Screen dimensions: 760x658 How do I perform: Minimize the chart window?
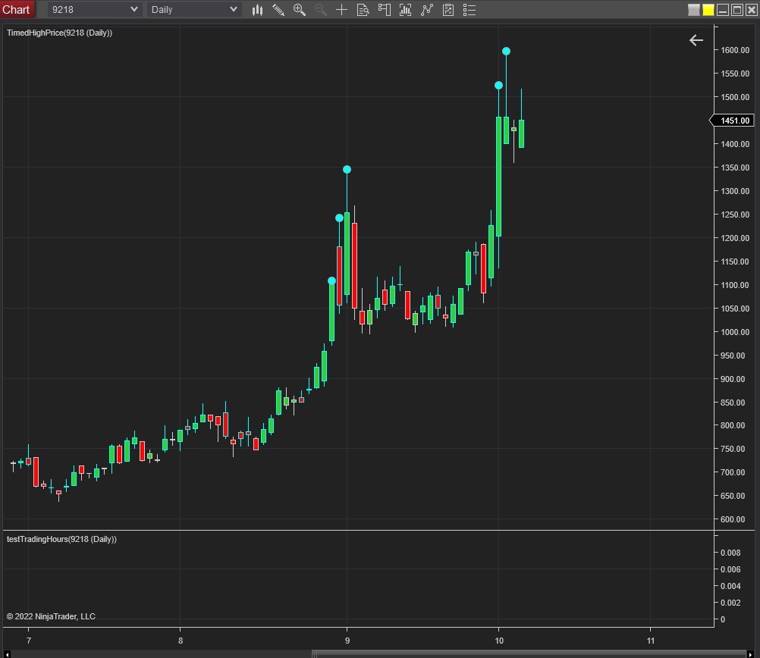coord(723,10)
